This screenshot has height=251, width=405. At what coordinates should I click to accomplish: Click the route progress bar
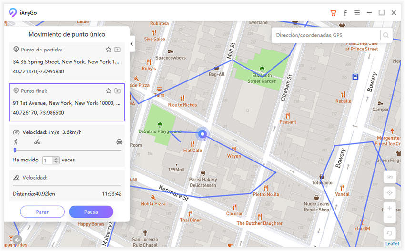pos(67,185)
